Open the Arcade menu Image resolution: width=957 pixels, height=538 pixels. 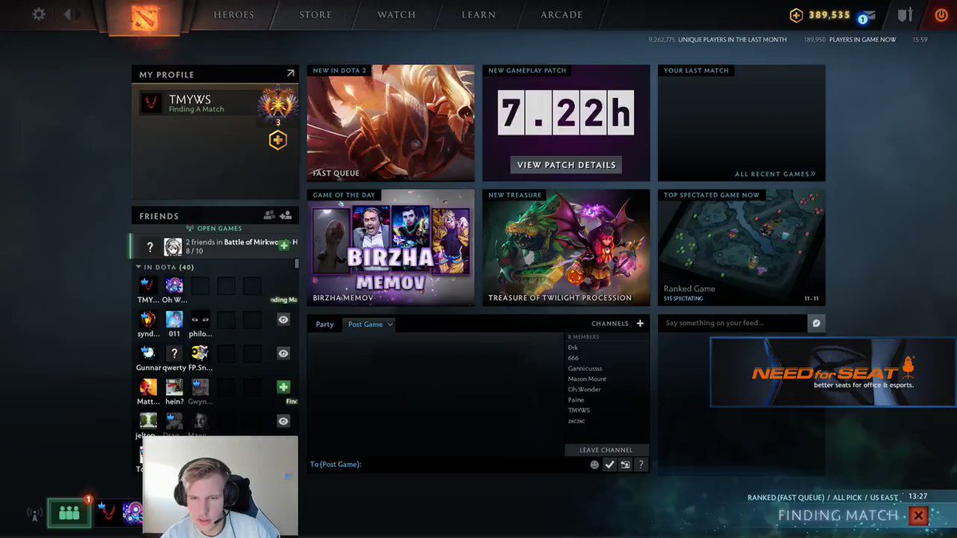point(561,15)
